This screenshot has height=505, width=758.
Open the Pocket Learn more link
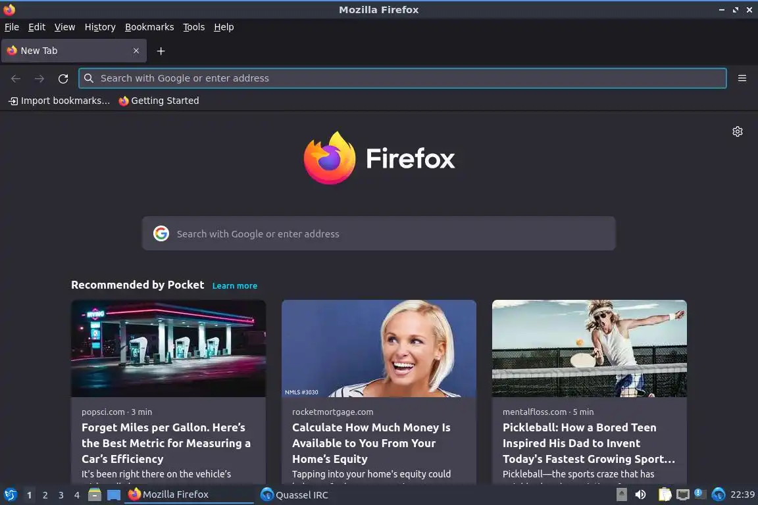tap(235, 285)
